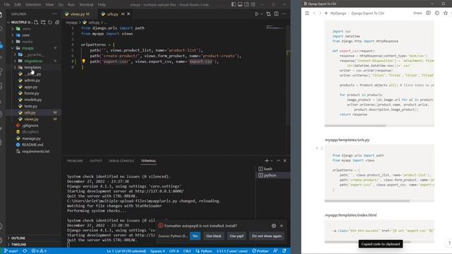Image resolution: width=452 pixels, height=254 pixels.
Task: Click the open changes icon in editor toolbar
Action: coord(268,14)
